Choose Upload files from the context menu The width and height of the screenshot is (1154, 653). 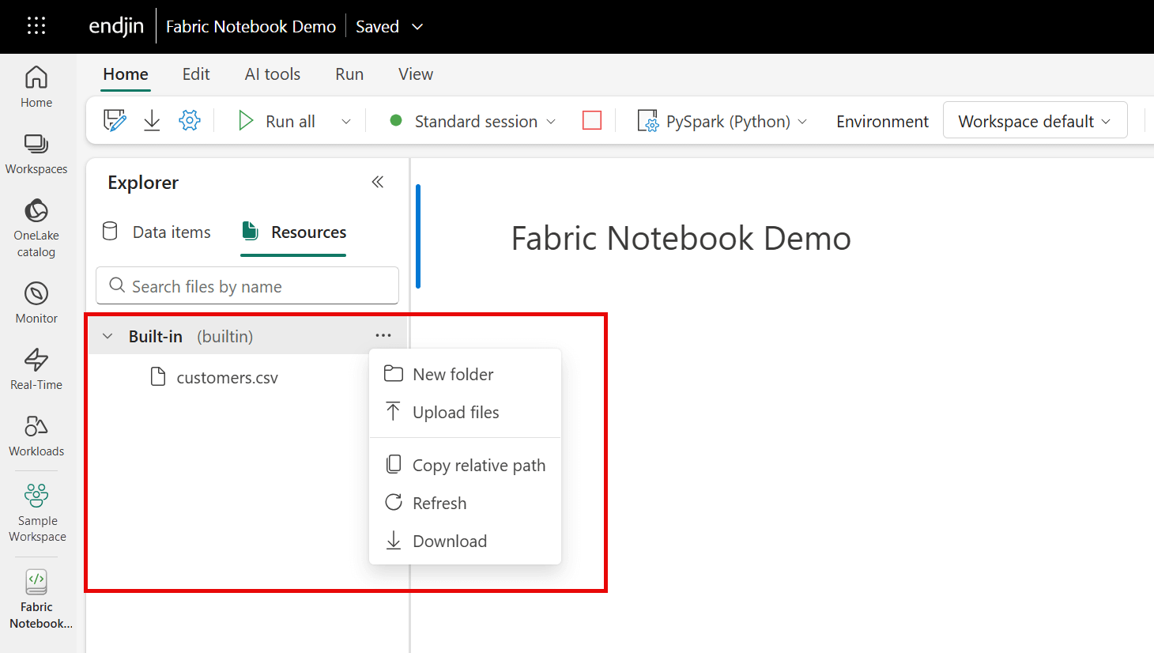click(465, 412)
